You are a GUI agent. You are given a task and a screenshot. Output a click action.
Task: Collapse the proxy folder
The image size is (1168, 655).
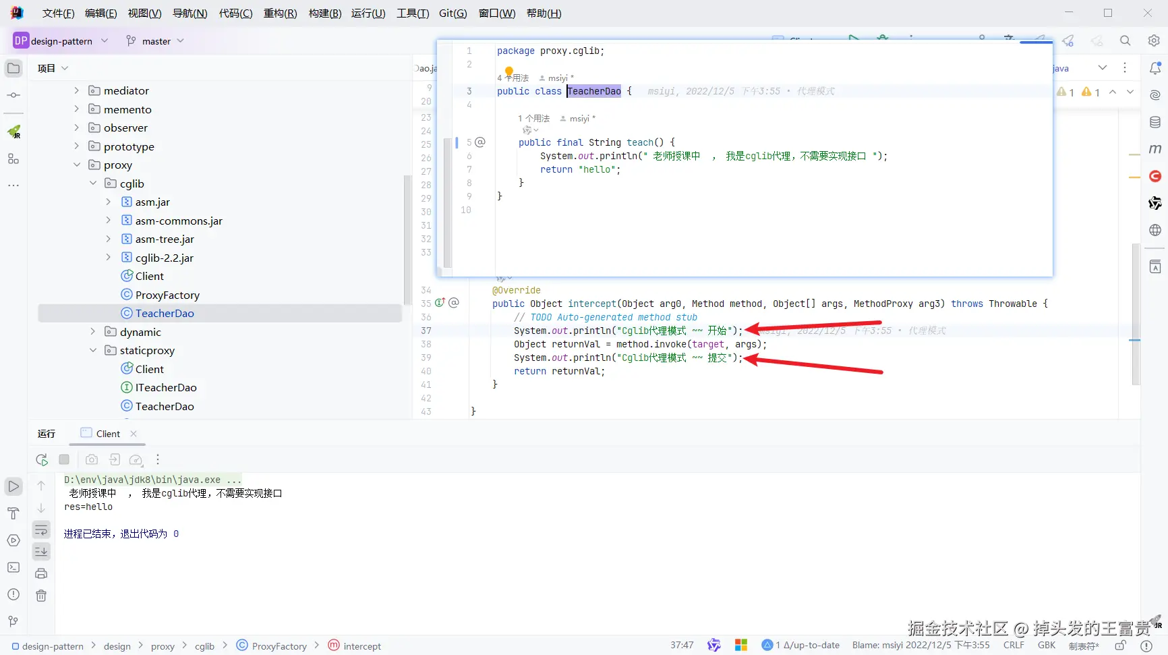point(77,165)
